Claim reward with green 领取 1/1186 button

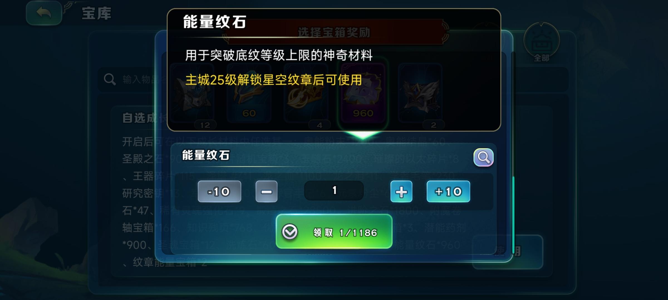click(334, 231)
